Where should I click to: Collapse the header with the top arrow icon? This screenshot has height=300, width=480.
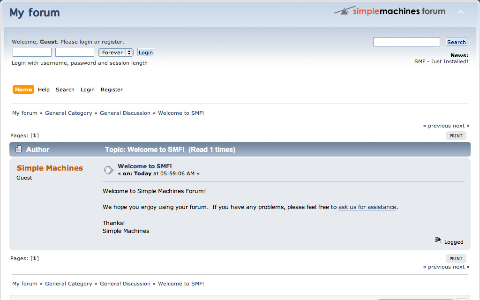460,12
